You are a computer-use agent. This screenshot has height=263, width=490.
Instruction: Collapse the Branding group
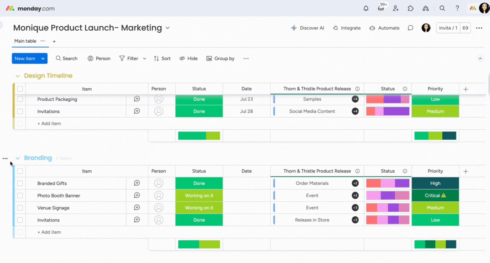point(18,158)
